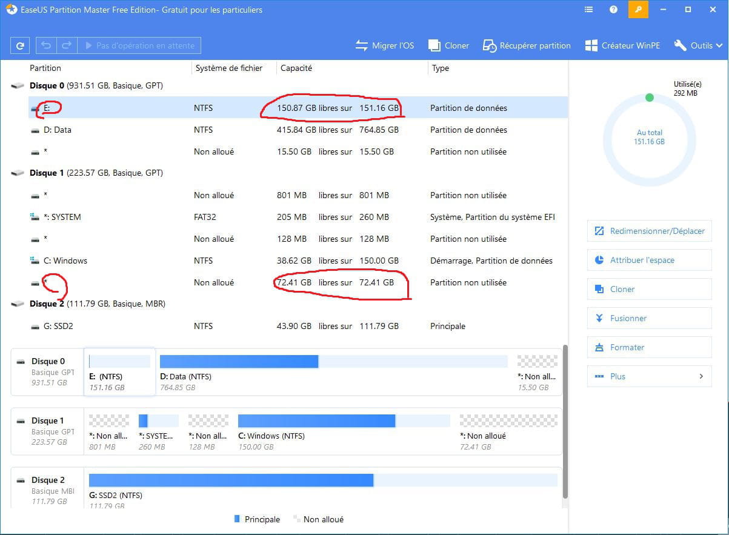Select the *: SYSTEM FAT32 row
Viewport: 729px width, 535px height.
point(298,217)
